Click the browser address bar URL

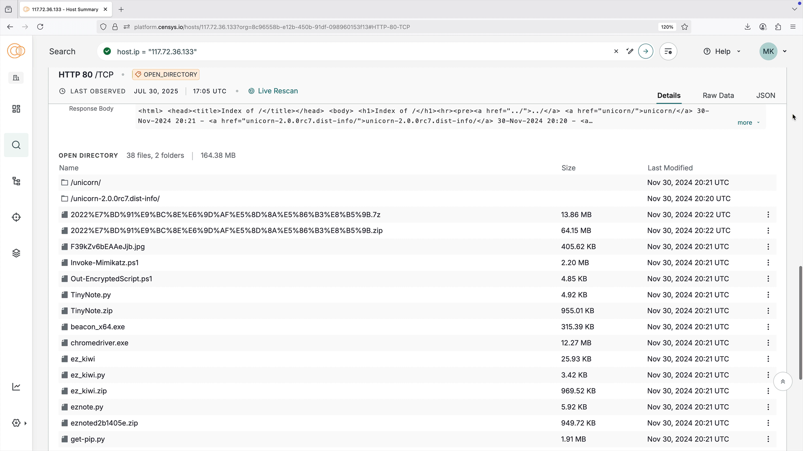272,27
